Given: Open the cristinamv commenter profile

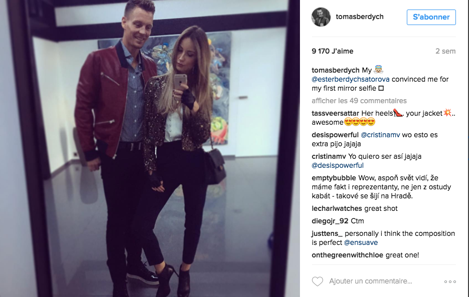Looking at the screenshot, I should coord(329,156).
